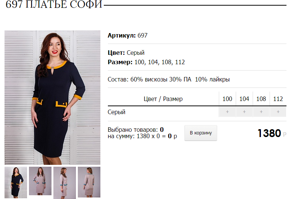Select the second thumbnail of the beige dress, front view
Screen dimensions: 294x199
click(x=40, y=181)
